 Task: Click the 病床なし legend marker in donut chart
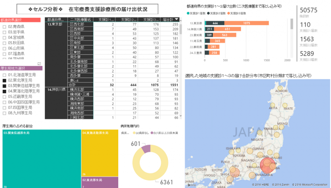(135, 132)
